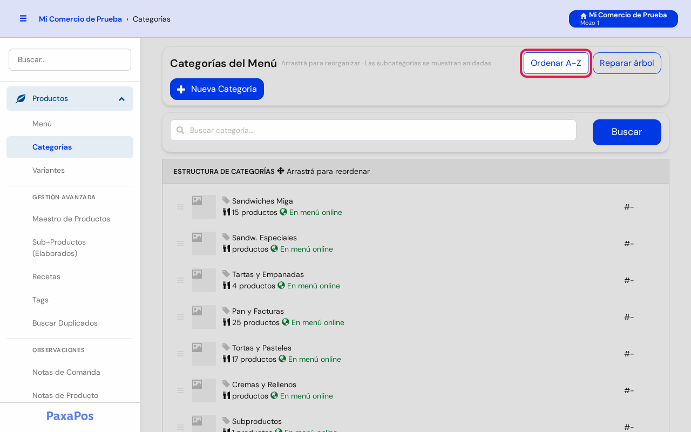Screen dimensions: 691x432
Task: Click the blue Buscar button
Action: (x=627, y=132)
